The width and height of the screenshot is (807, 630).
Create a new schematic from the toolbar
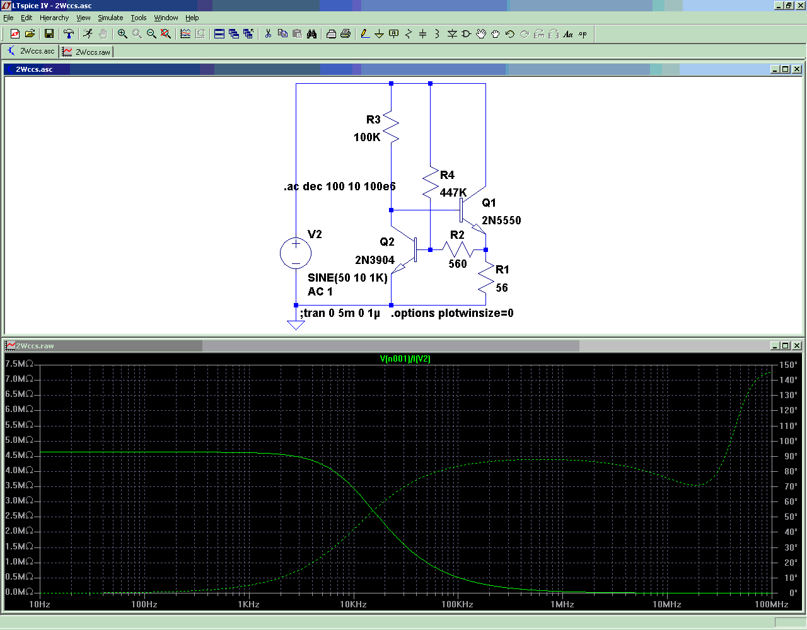(15, 34)
